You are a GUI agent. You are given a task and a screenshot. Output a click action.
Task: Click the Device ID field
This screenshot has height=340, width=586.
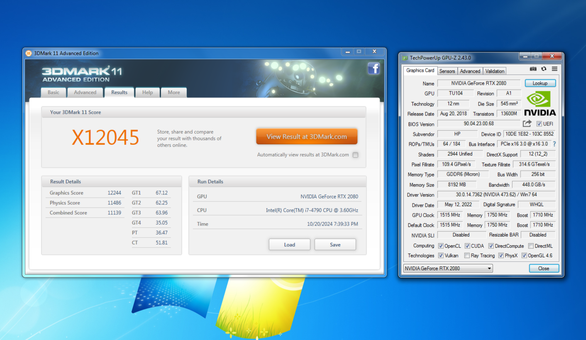point(529,134)
